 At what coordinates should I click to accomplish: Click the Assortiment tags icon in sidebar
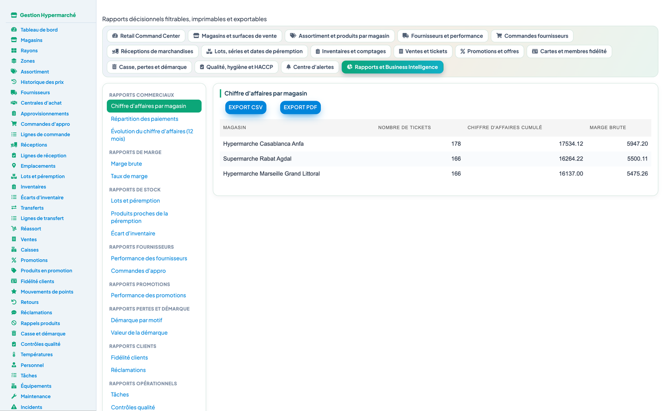coord(14,72)
